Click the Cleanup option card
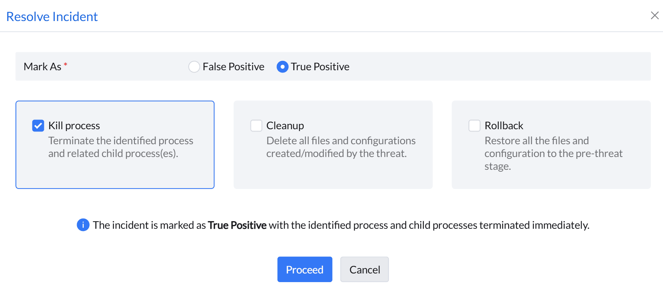The image size is (663, 302). point(333,173)
